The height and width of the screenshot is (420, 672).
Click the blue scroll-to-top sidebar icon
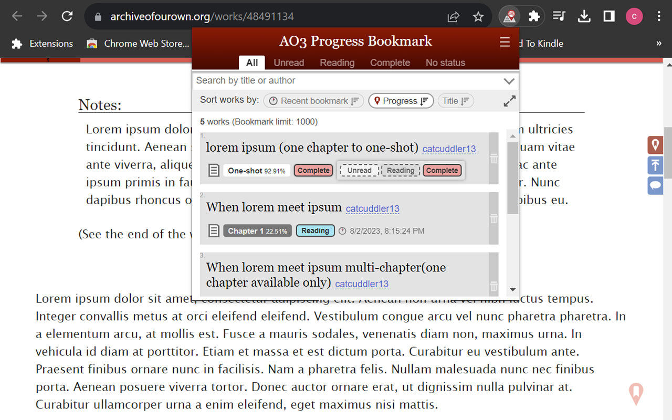tap(655, 165)
